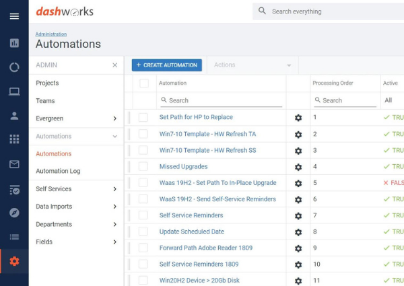Open gear settings for Missed Upgrades
The image size is (404, 286).
click(x=298, y=167)
